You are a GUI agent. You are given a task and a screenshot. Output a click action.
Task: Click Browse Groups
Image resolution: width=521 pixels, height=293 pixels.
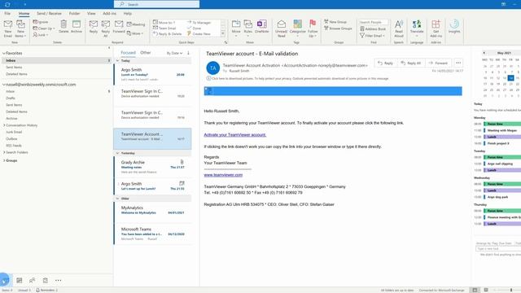[x=338, y=28]
